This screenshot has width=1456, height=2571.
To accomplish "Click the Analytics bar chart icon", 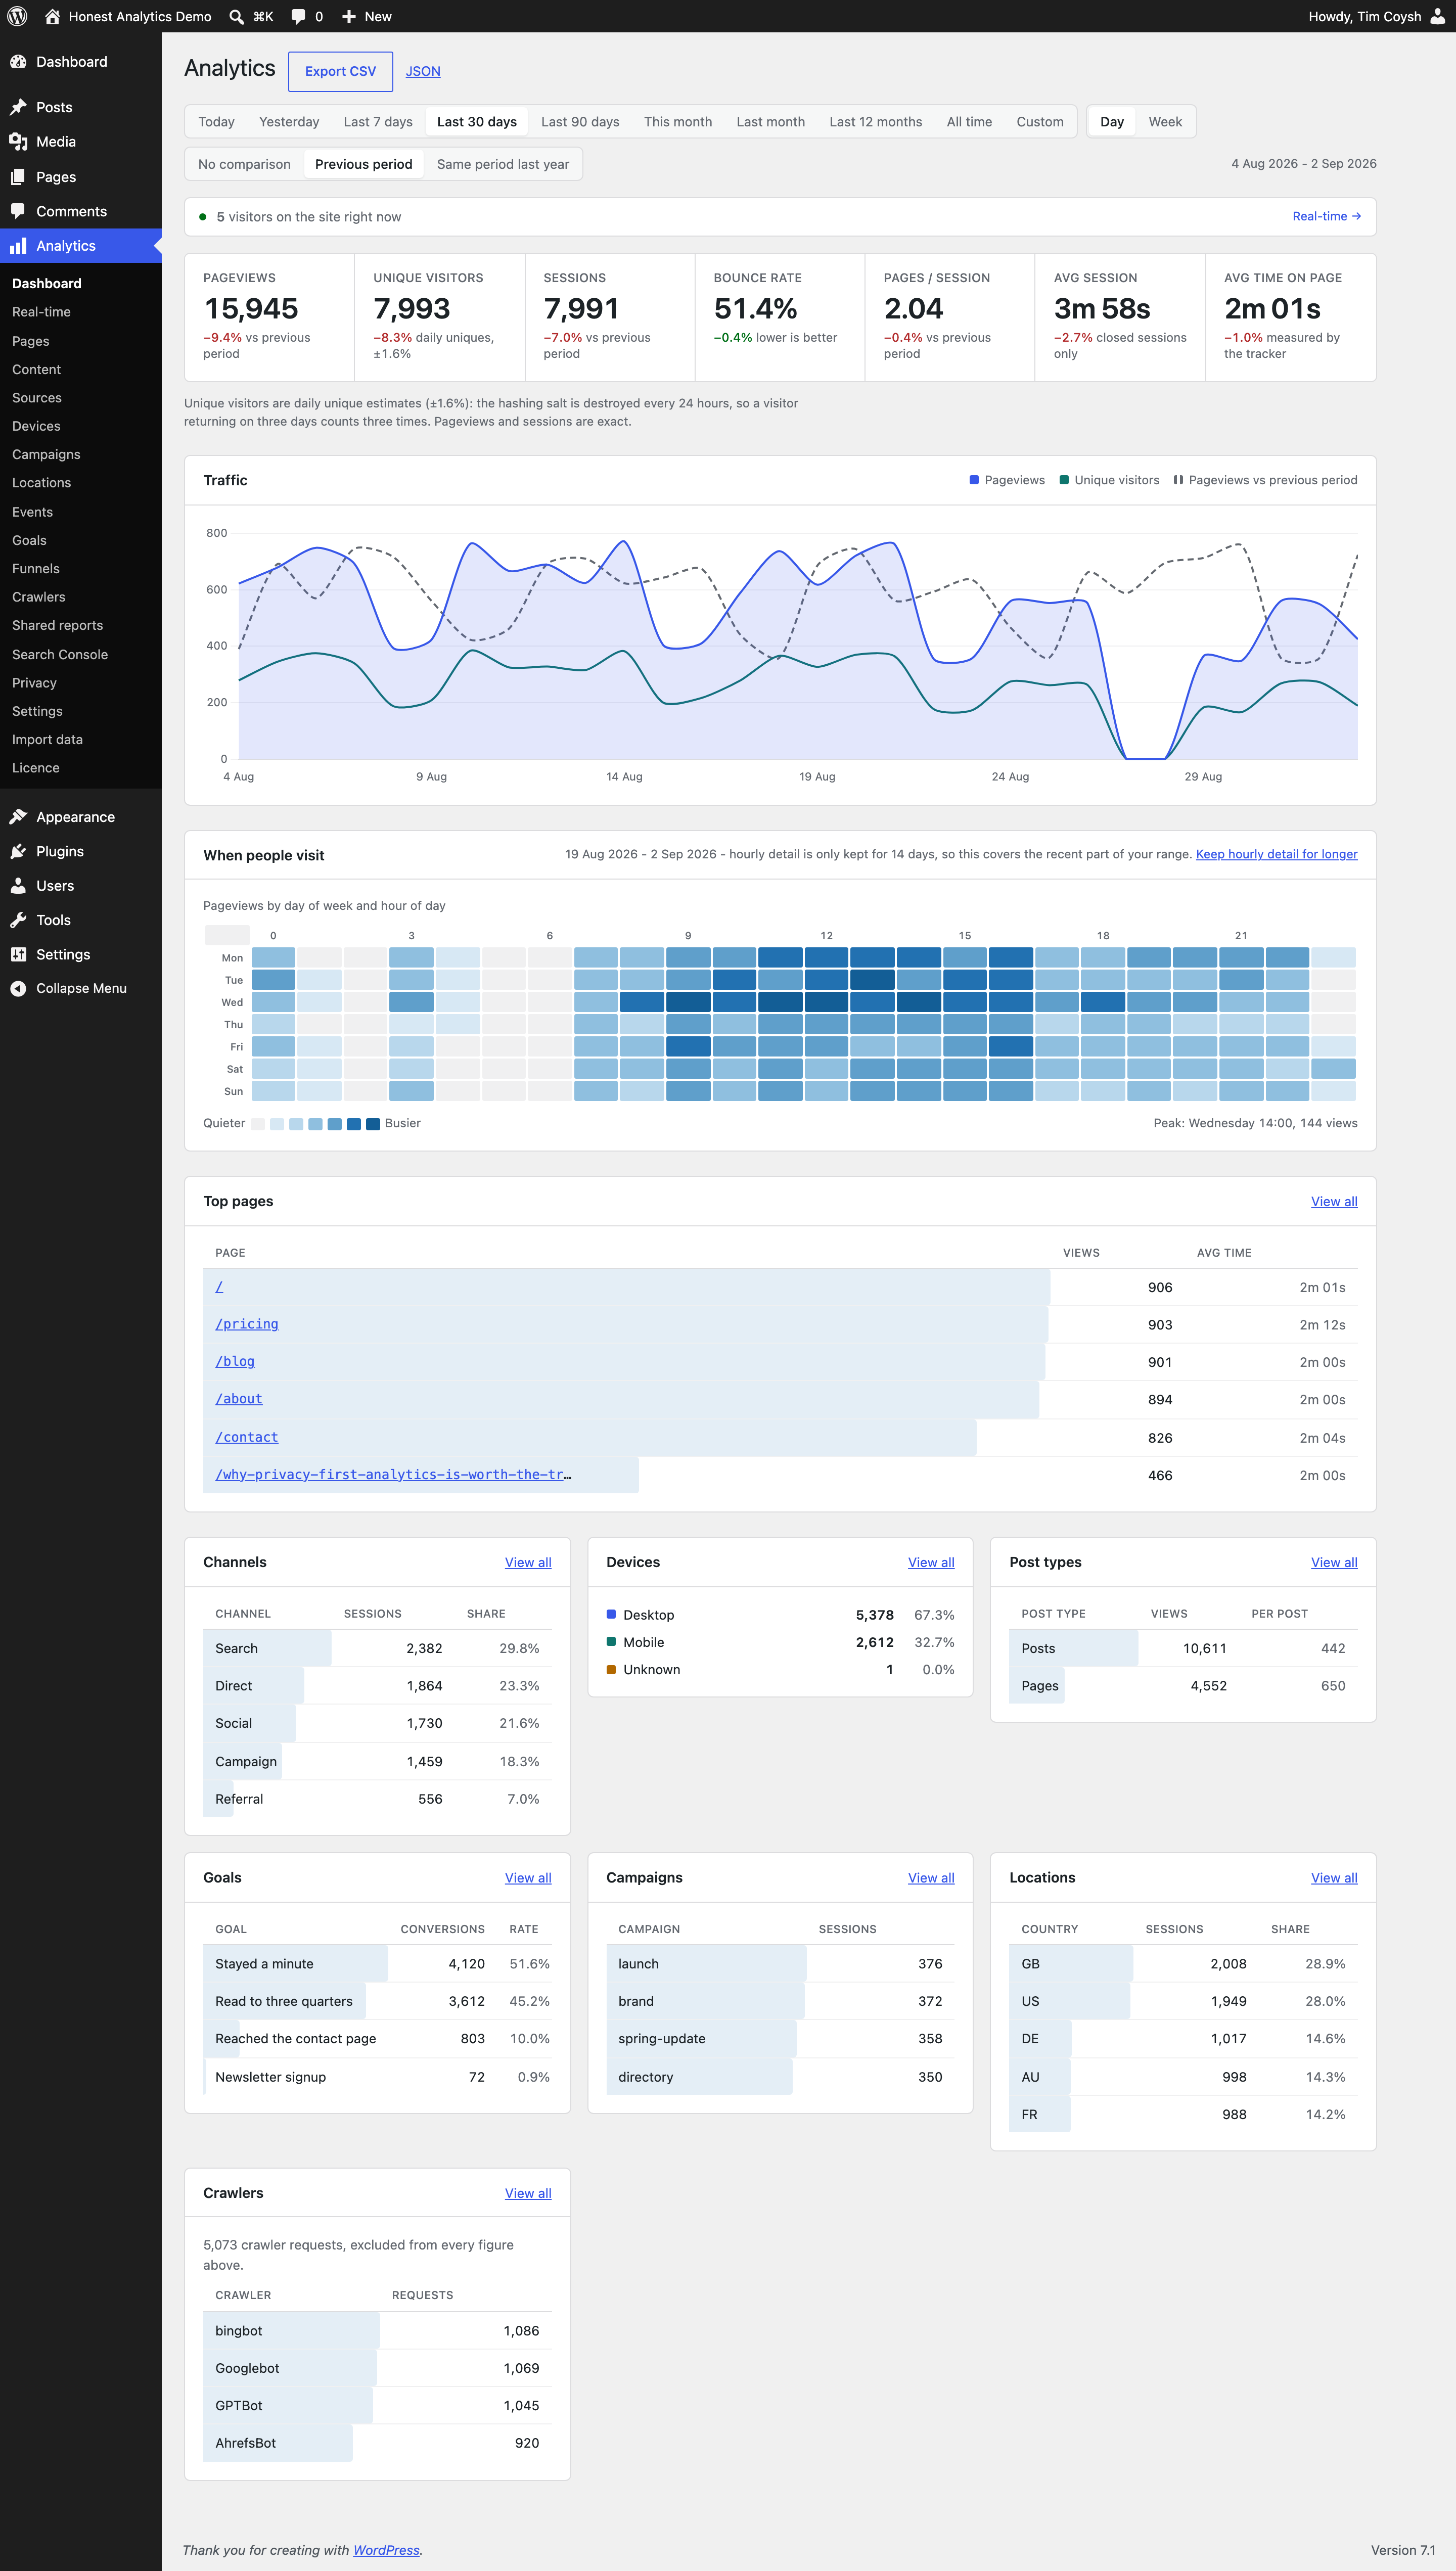I will 18,246.
